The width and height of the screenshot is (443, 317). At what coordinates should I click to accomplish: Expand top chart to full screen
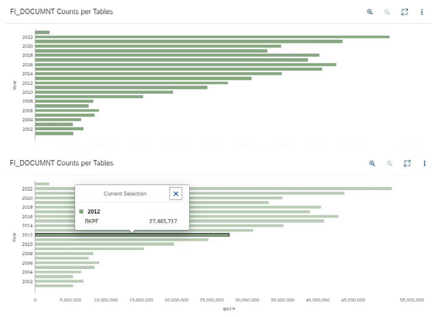point(404,12)
